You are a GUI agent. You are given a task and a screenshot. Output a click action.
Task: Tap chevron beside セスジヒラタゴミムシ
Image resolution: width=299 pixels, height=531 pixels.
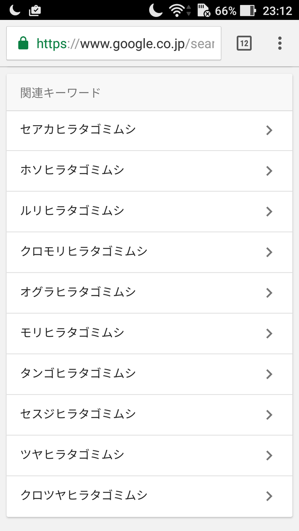[x=269, y=415]
